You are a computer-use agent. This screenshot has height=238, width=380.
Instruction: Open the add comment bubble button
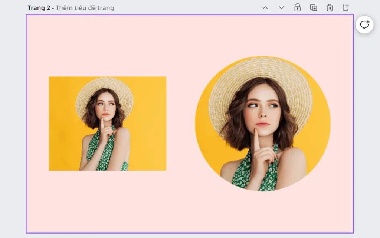(364, 25)
